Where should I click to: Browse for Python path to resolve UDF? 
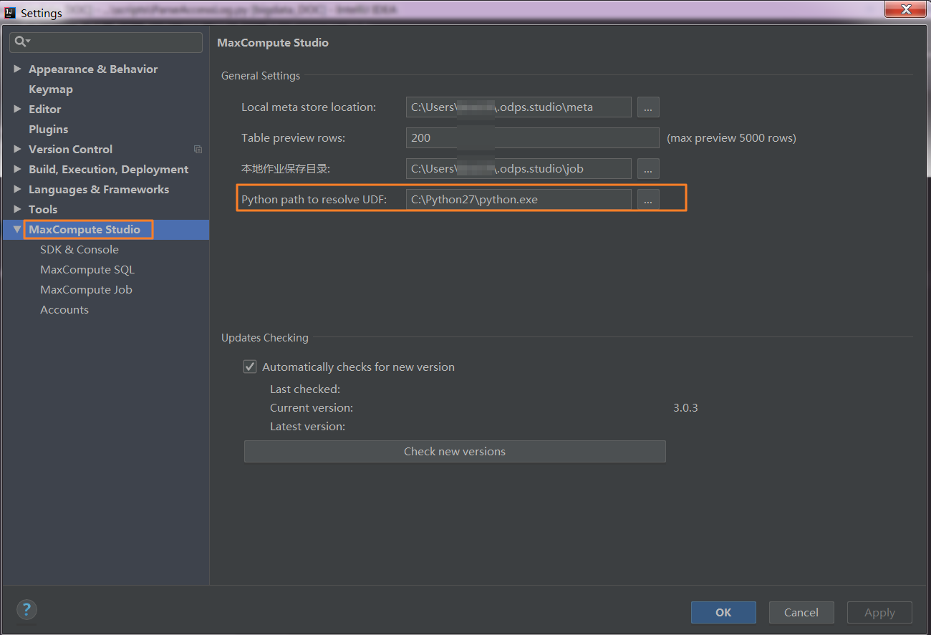coord(648,200)
